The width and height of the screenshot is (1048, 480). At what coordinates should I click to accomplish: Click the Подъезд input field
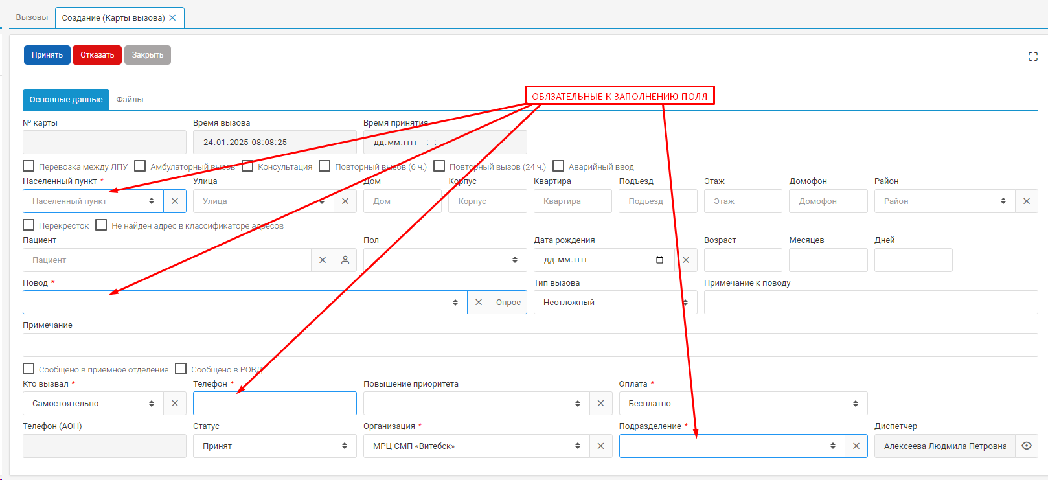[x=658, y=201]
